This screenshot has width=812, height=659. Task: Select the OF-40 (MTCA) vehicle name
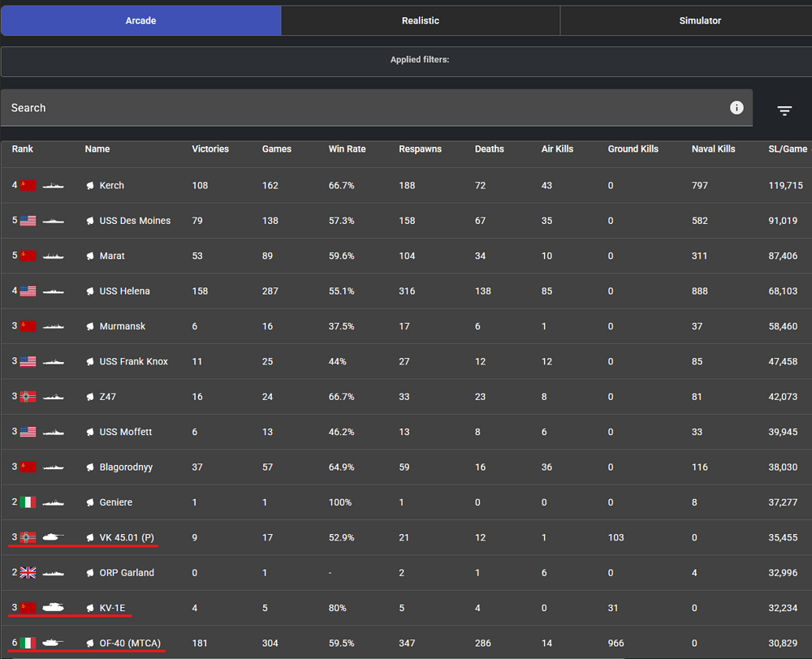130,643
